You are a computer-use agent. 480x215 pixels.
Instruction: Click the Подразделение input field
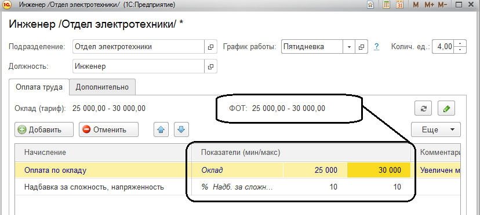pyautogui.click(x=139, y=47)
